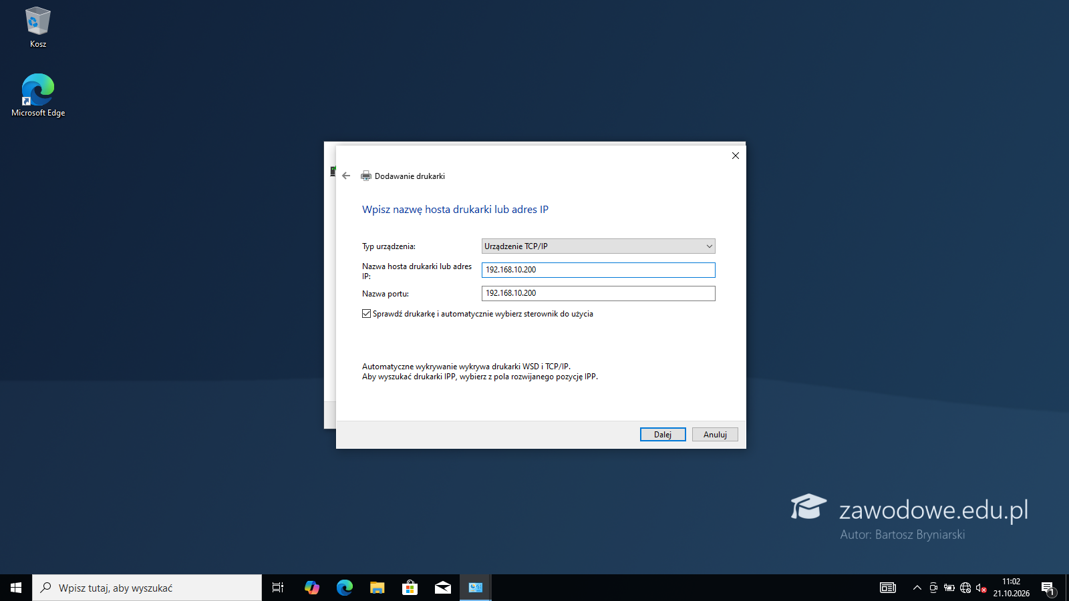Screen dimensions: 1069x601
Task: Select the Microsoft Edge desktop shortcut
Action: pyautogui.click(x=38, y=95)
